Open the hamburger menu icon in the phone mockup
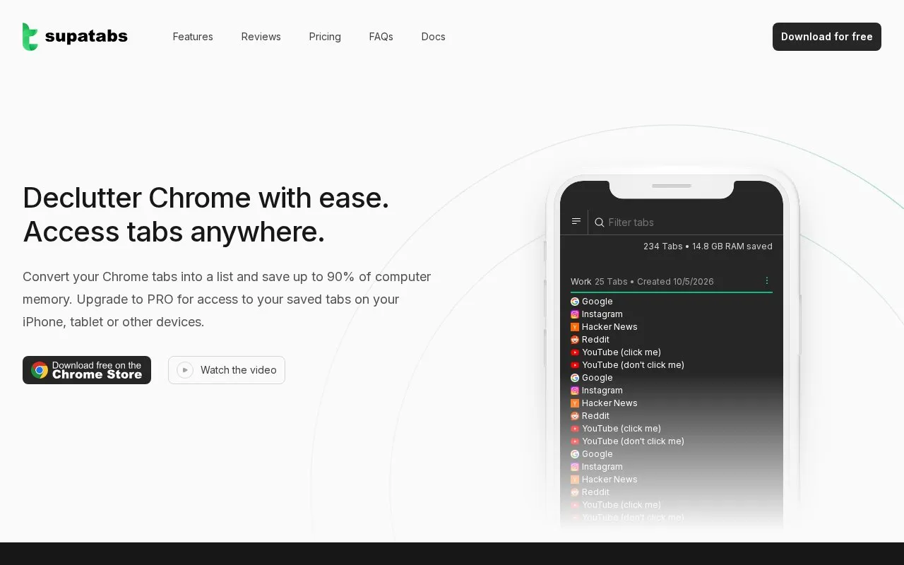Screen dimensions: 904x565 576,222
